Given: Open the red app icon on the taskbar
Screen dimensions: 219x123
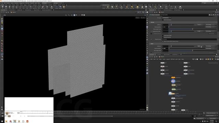Looking at the screenshot, I should click(27, 121).
